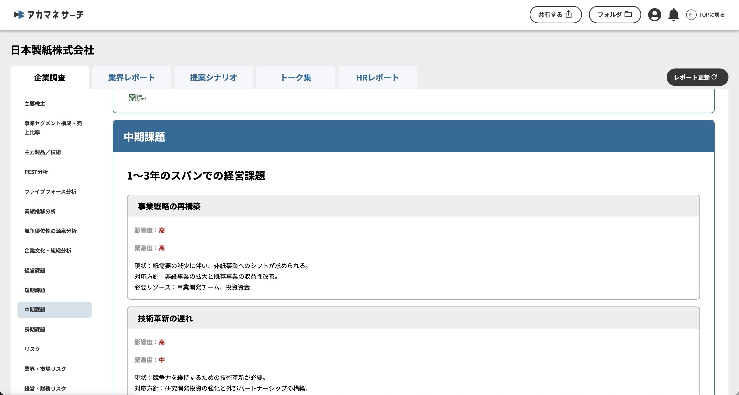Click the line 現状：競争力を維持するための技術革新

pyautogui.click(x=201, y=378)
